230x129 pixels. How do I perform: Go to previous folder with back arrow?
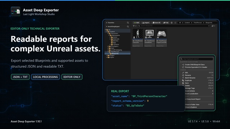point(172,23)
